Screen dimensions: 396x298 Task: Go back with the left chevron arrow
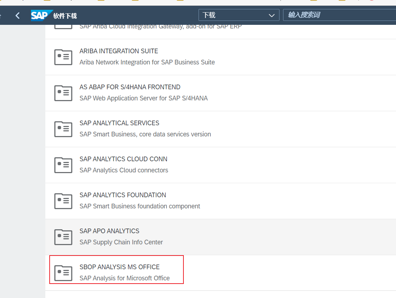[x=17, y=16]
